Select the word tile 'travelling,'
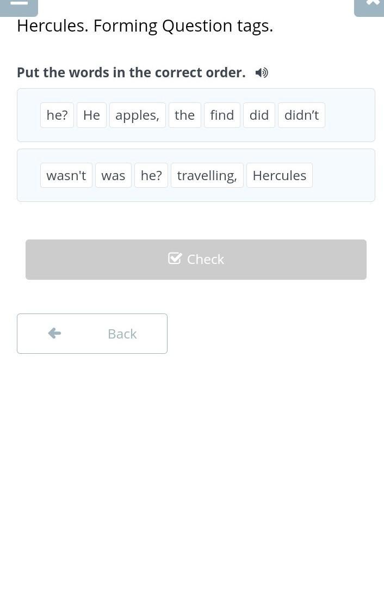Viewport: 384px width, 615px height. 207,175
